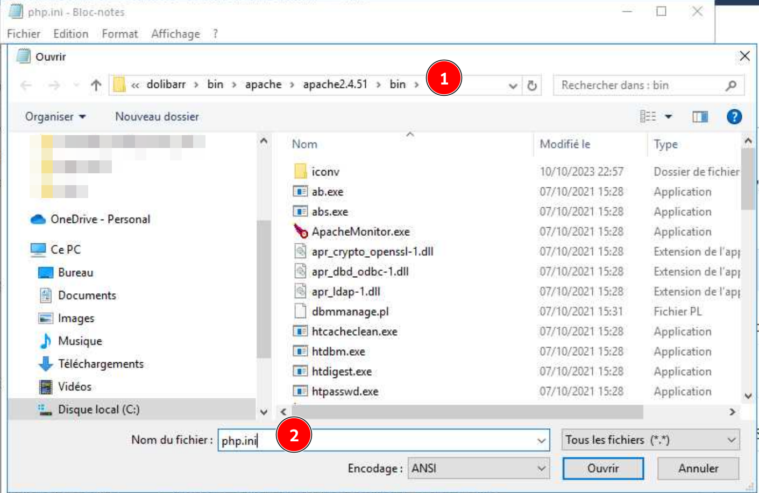The height and width of the screenshot is (493, 759).
Task: Select the file htcacheclean.exe
Action: (x=354, y=332)
